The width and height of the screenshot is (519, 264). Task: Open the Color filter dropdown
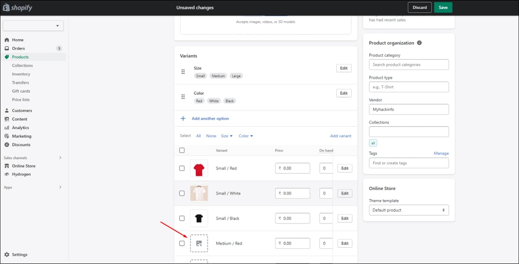pos(246,136)
